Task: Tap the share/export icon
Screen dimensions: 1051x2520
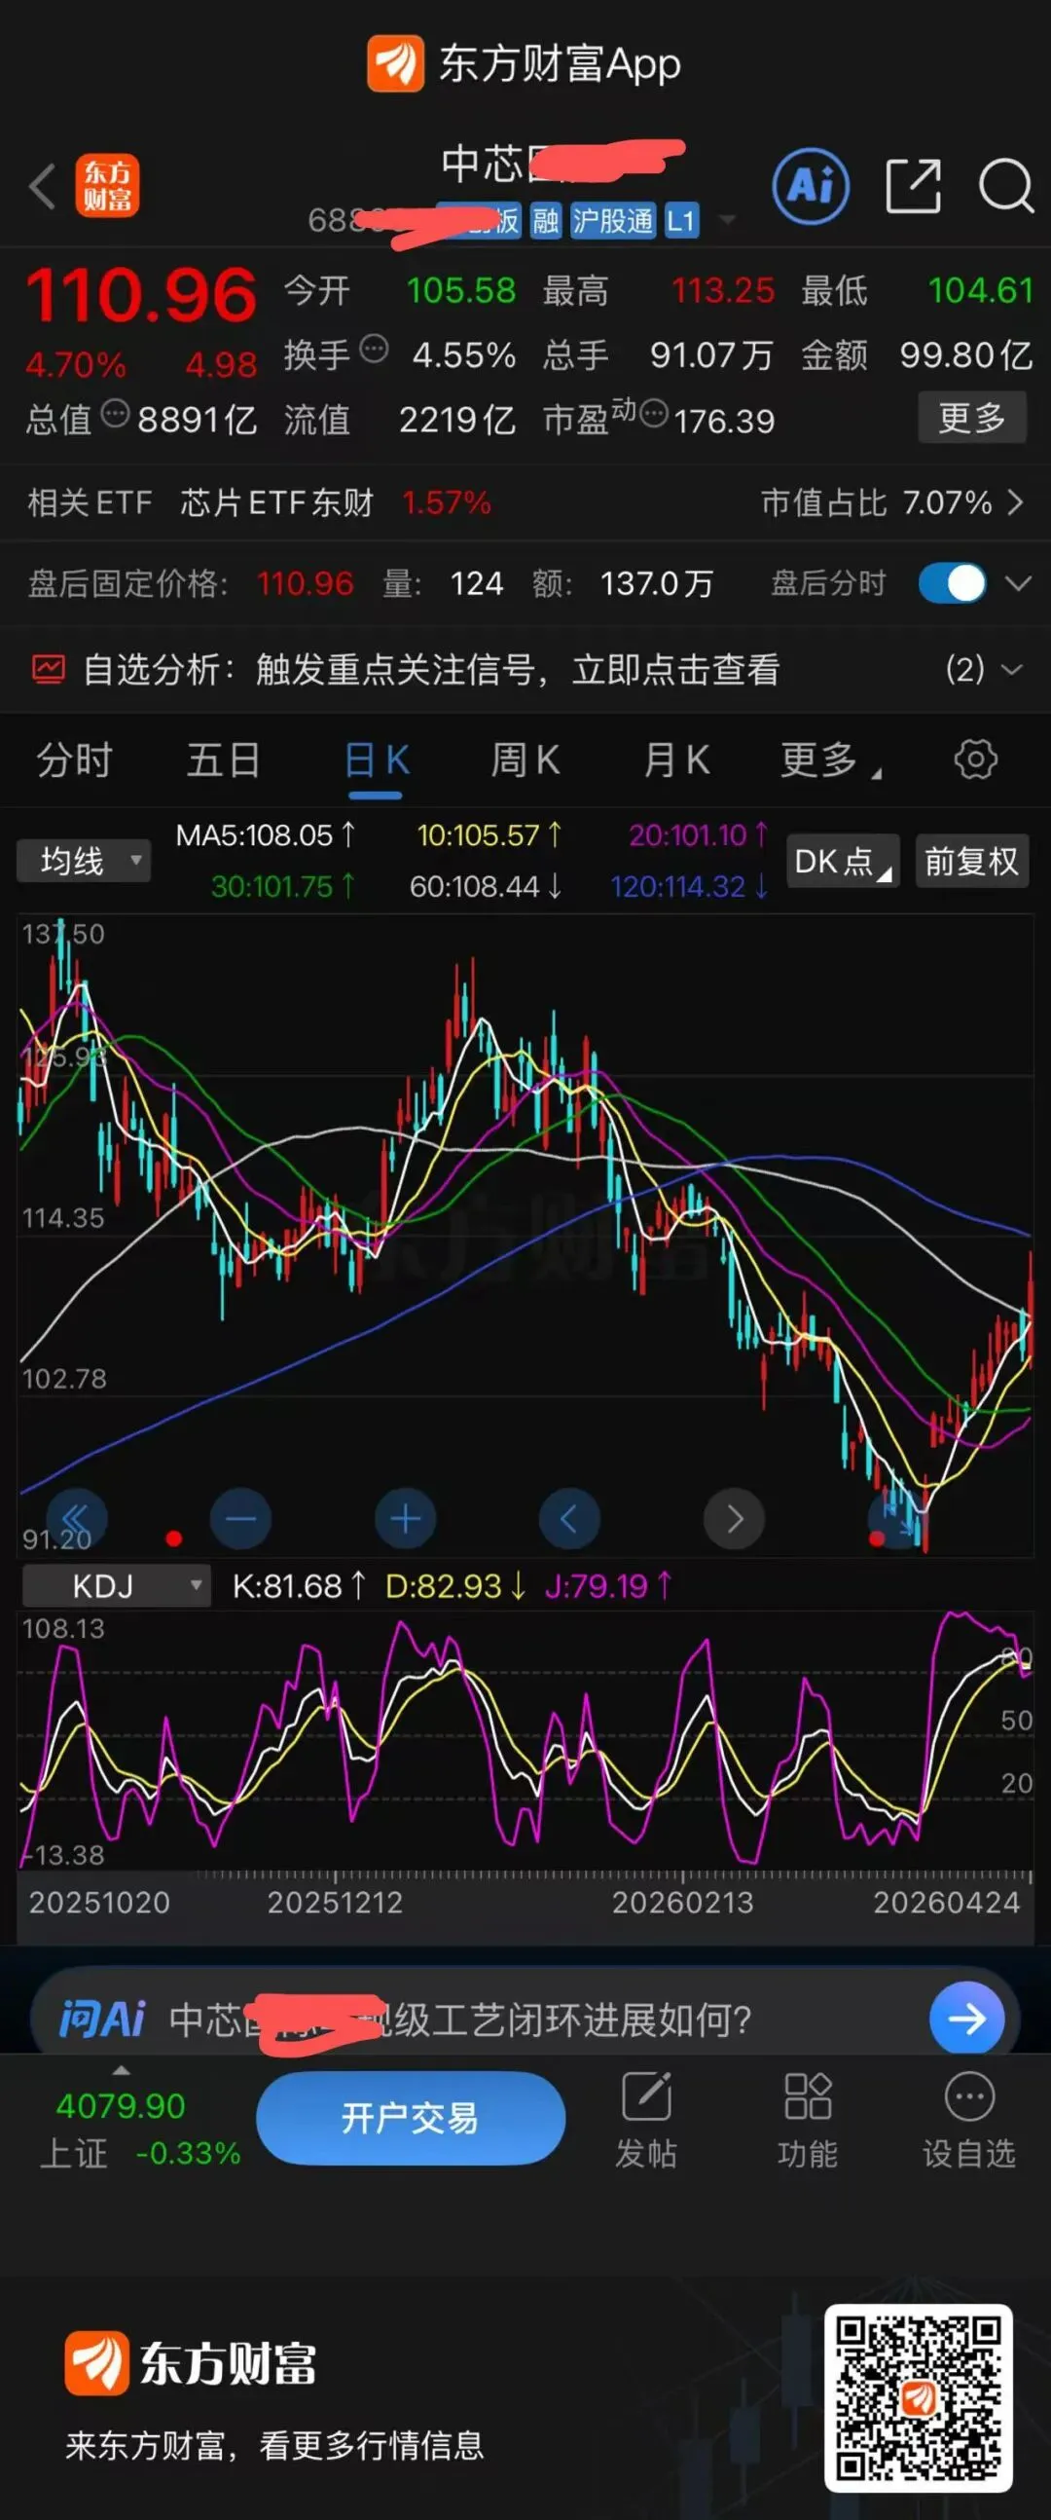Action: [x=913, y=185]
